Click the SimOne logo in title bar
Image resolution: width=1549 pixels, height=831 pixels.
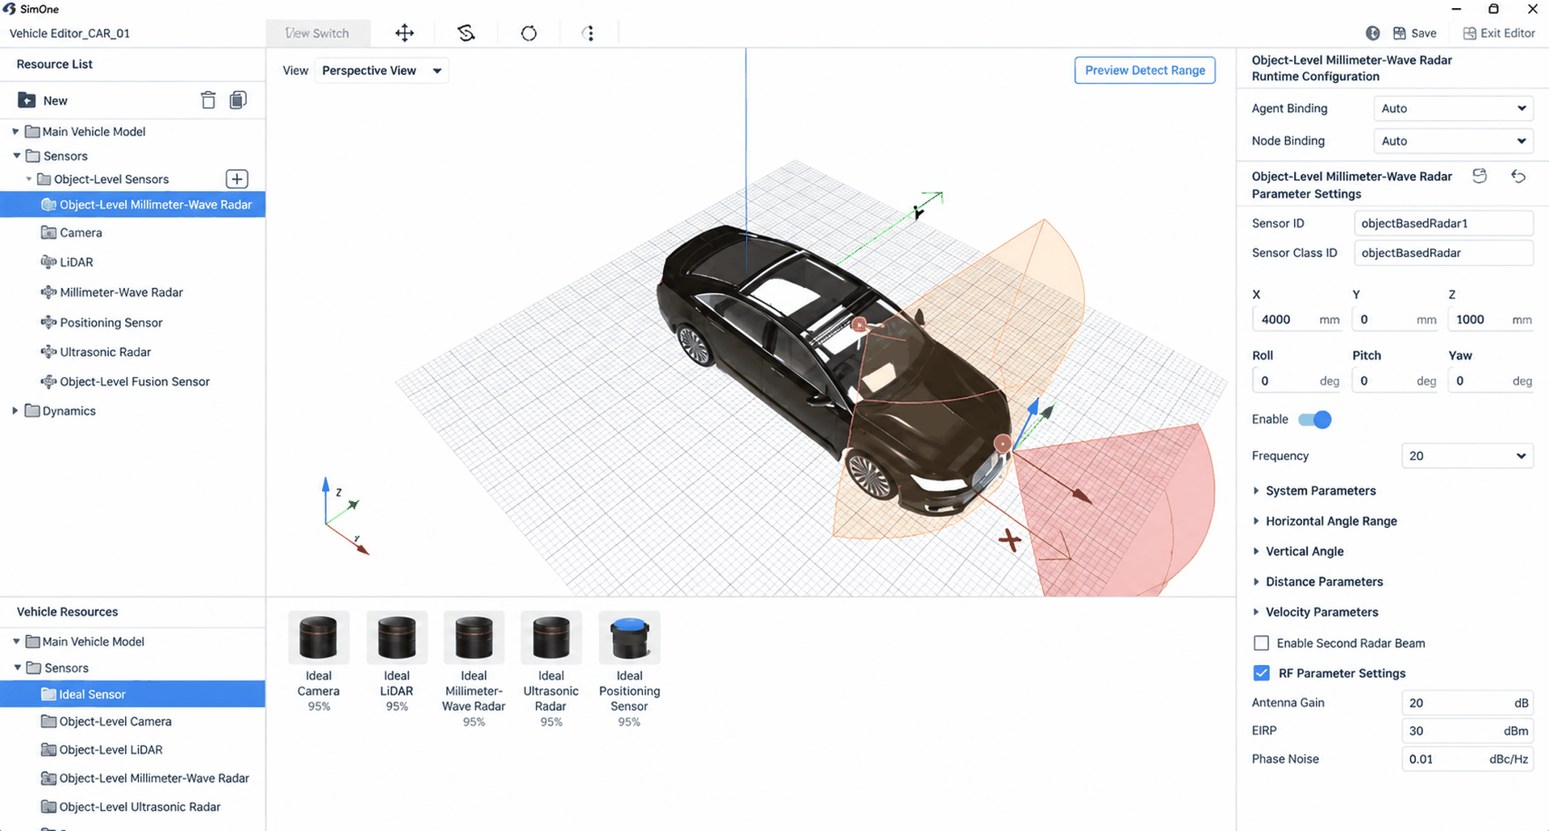tap(10, 9)
